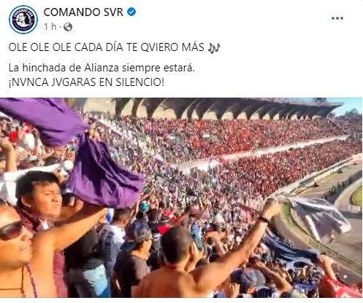
Task: Click the musical notes emoji
Action: tap(214, 47)
